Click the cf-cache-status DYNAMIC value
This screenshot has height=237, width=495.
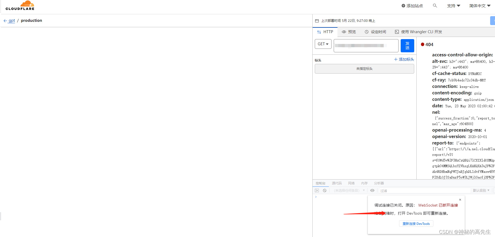(475, 74)
